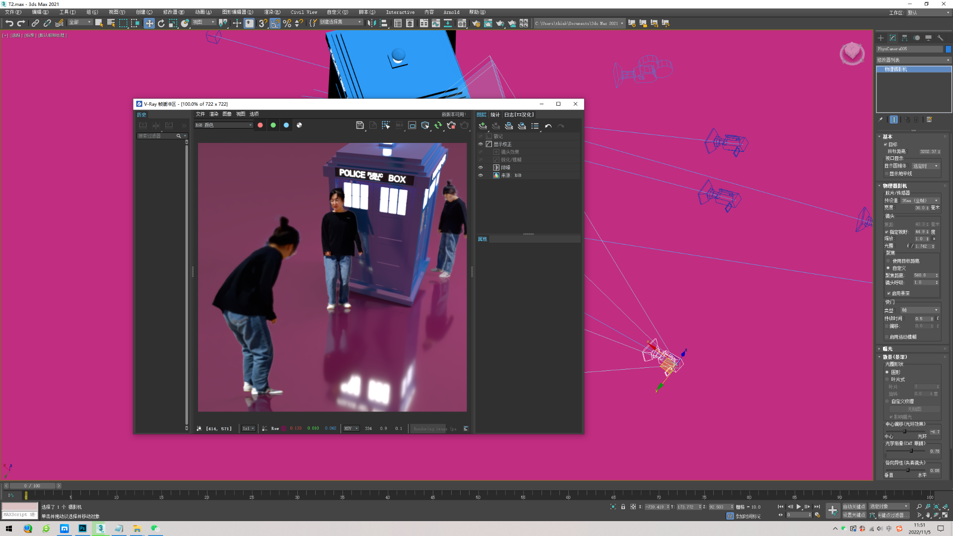Screen dimensions: 953x536
Task: Open the 显示圆锥体 dropdown
Action: [926, 166]
